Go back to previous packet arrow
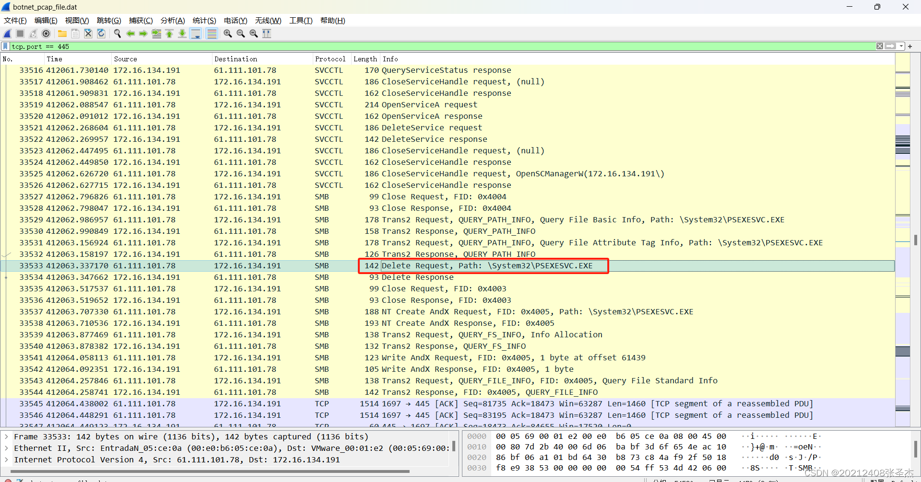The image size is (921, 482). coord(130,34)
